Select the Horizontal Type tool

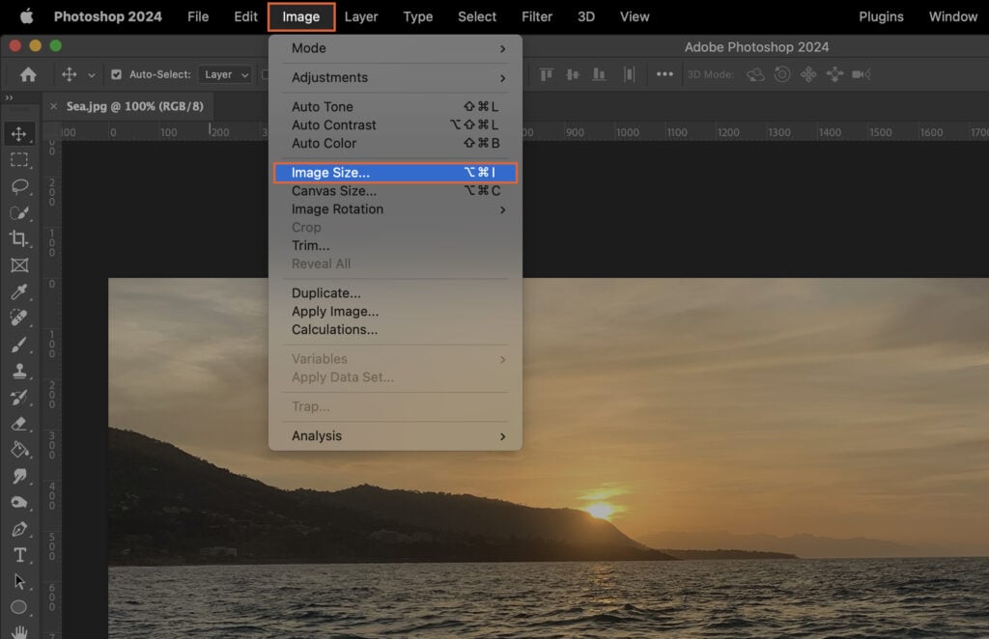[x=20, y=555]
